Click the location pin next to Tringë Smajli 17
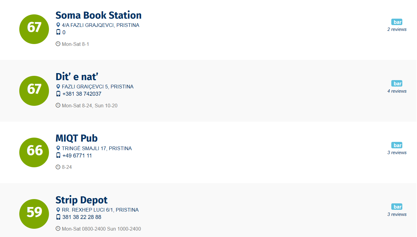The width and height of the screenshot is (417, 237). [58, 148]
